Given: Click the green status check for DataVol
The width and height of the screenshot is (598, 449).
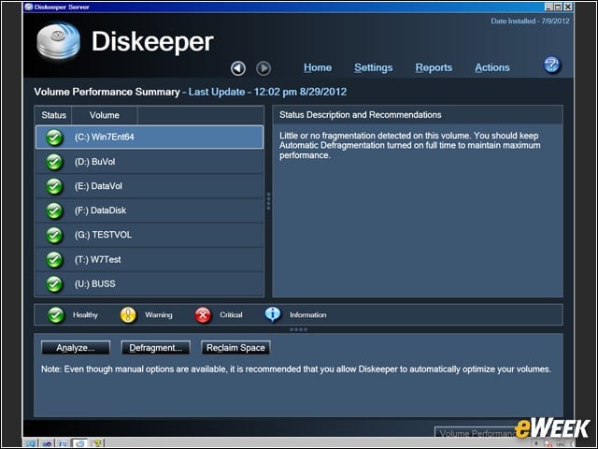Looking at the screenshot, I should (54, 186).
